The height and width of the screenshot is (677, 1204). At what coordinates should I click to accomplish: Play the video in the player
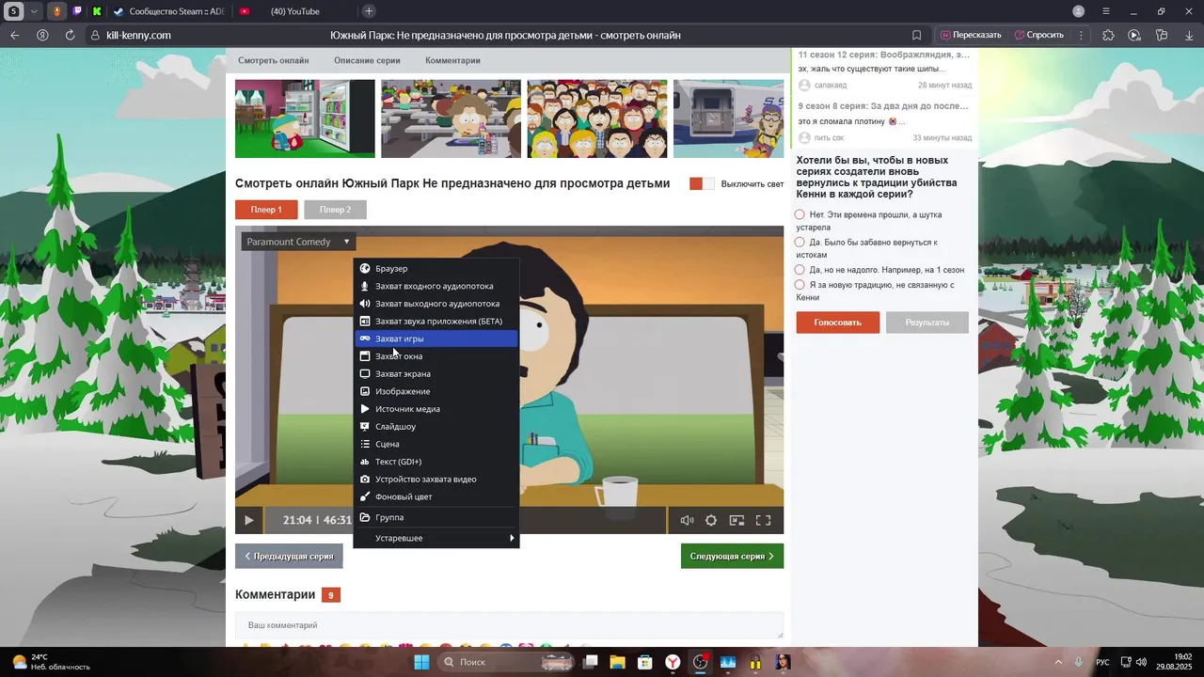tap(248, 520)
